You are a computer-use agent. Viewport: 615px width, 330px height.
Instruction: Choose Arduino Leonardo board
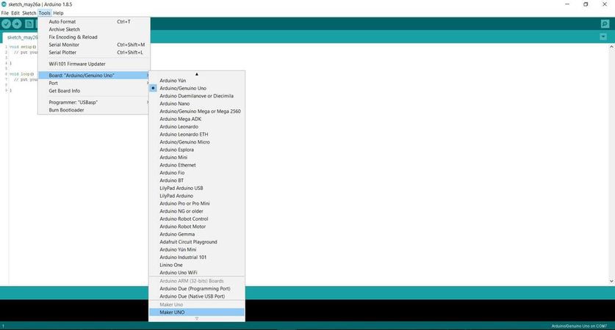196,127
